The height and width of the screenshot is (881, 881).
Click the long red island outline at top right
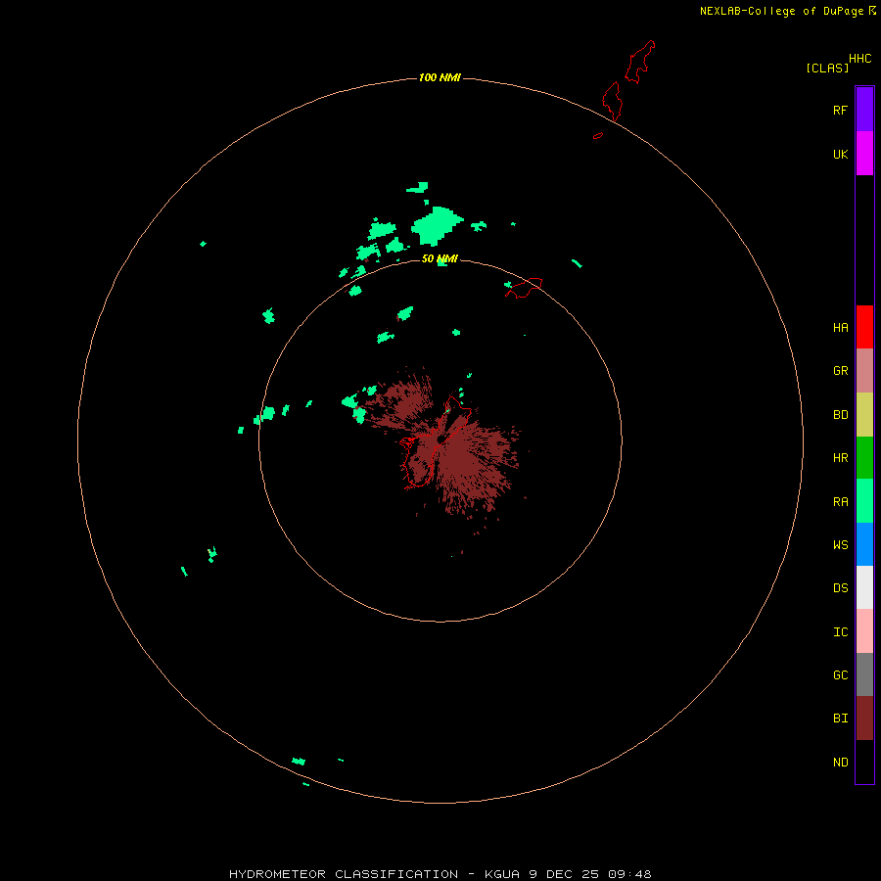pyautogui.click(x=640, y=62)
